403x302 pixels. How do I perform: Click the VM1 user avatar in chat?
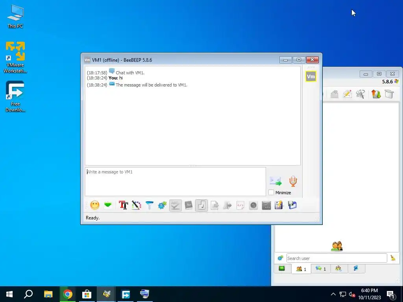click(x=311, y=76)
